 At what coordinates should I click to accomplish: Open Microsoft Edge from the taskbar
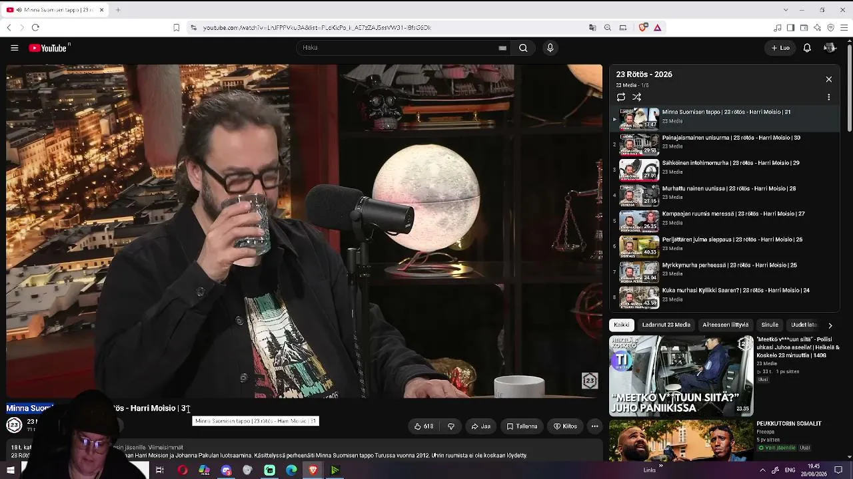[291, 470]
